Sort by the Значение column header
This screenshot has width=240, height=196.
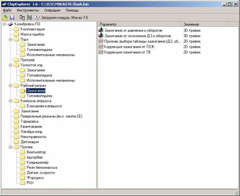point(204,24)
